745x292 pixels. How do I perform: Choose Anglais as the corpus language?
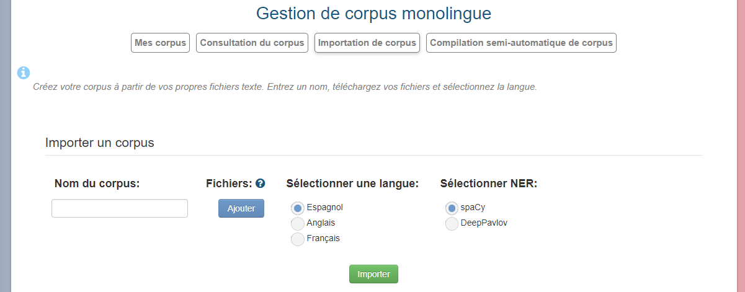[298, 224]
